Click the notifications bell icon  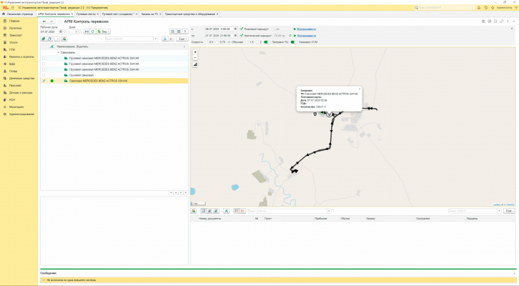[479, 7]
